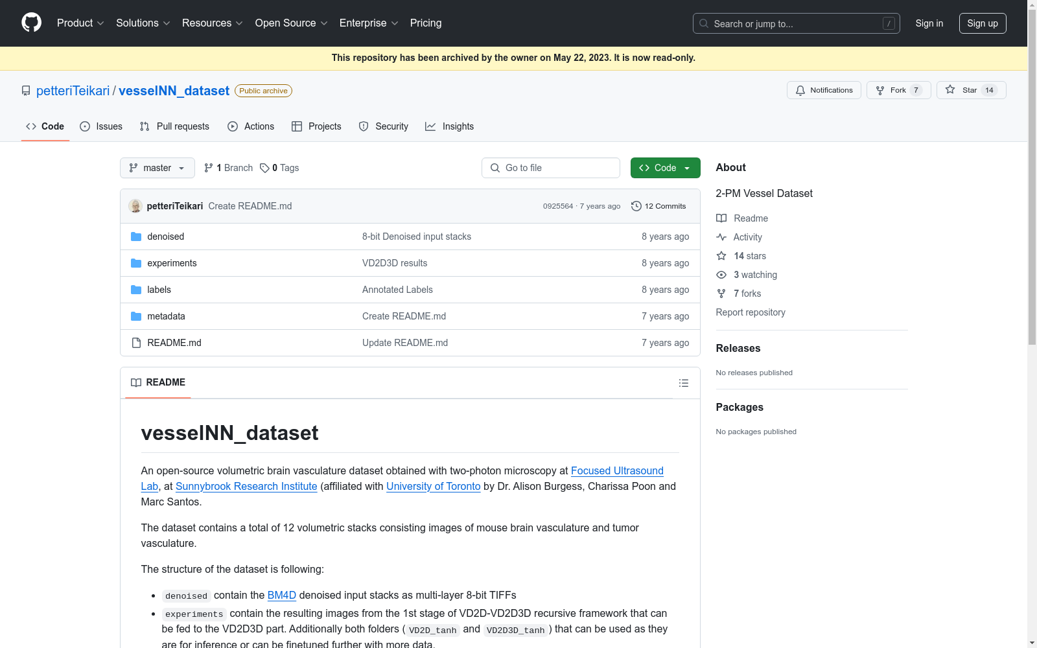Fork the repository using Fork button
The image size is (1037, 648).
898,90
